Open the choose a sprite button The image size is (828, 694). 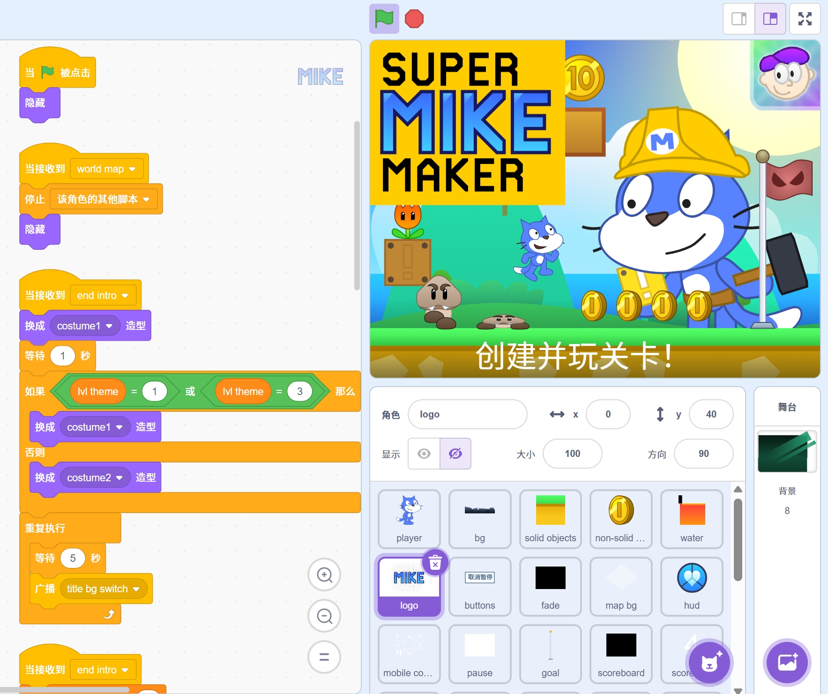coord(709,663)
